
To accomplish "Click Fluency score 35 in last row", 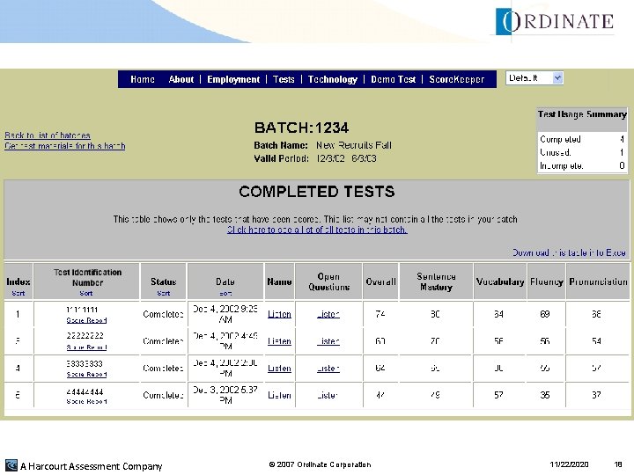I will click(x=545, y=396).
